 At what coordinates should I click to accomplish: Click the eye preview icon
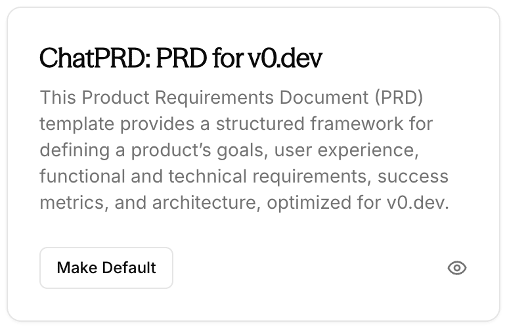pos(456,268)
